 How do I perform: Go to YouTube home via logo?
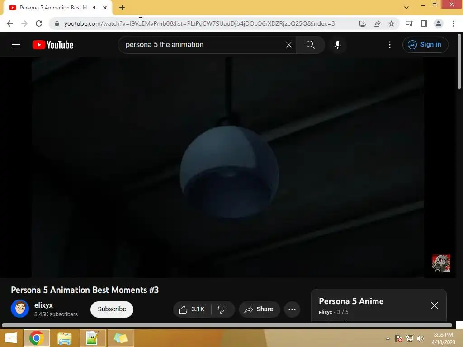53,45
